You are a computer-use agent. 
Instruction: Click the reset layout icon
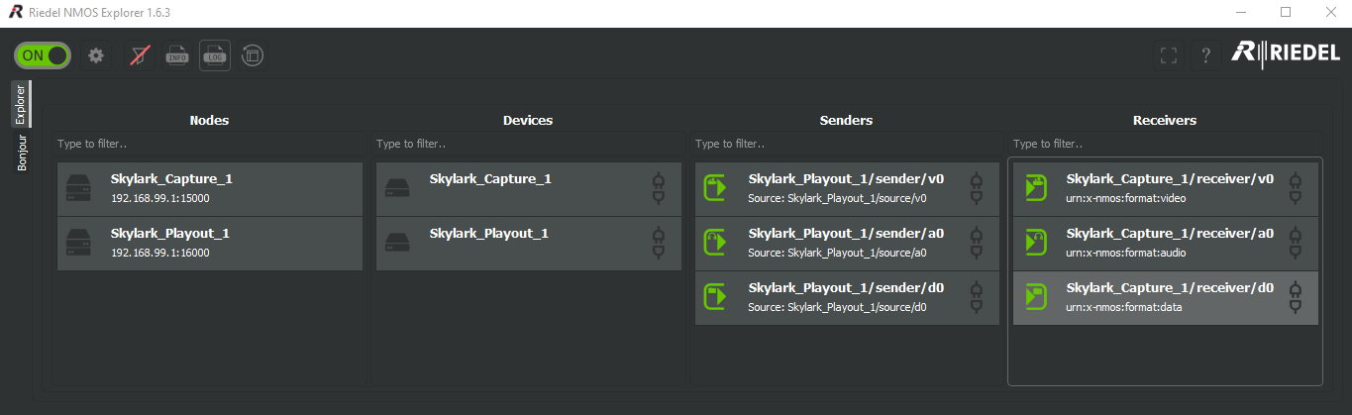253,55
